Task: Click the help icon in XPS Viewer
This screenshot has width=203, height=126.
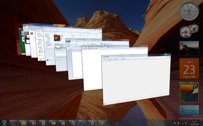Action: [x=170, y=57]
